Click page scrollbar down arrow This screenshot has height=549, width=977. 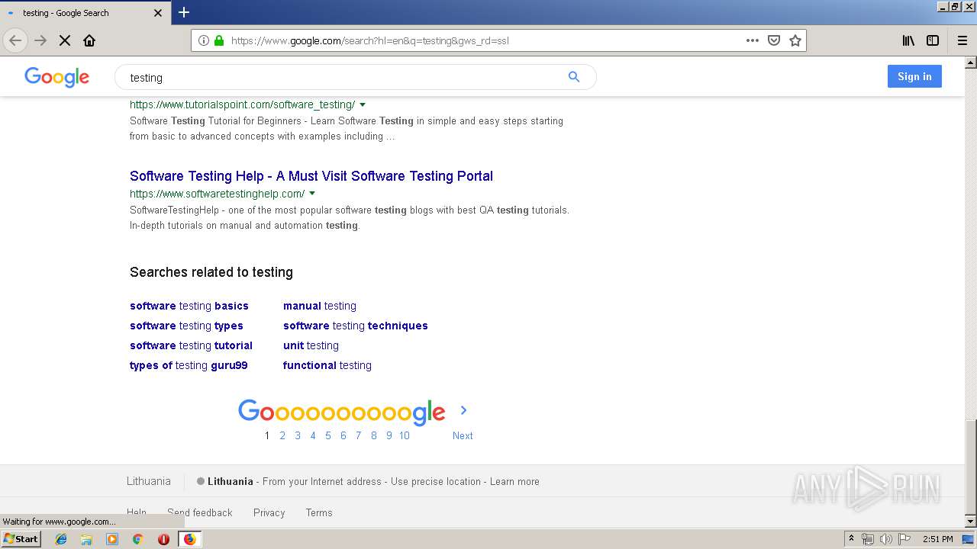point(971,522)
